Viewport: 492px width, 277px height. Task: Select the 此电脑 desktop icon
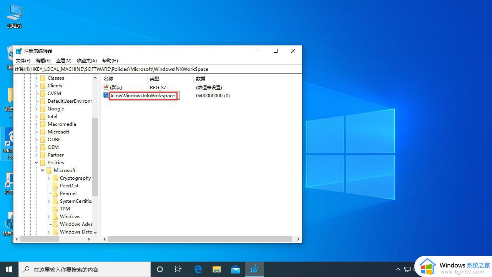(x=14, y=17)
